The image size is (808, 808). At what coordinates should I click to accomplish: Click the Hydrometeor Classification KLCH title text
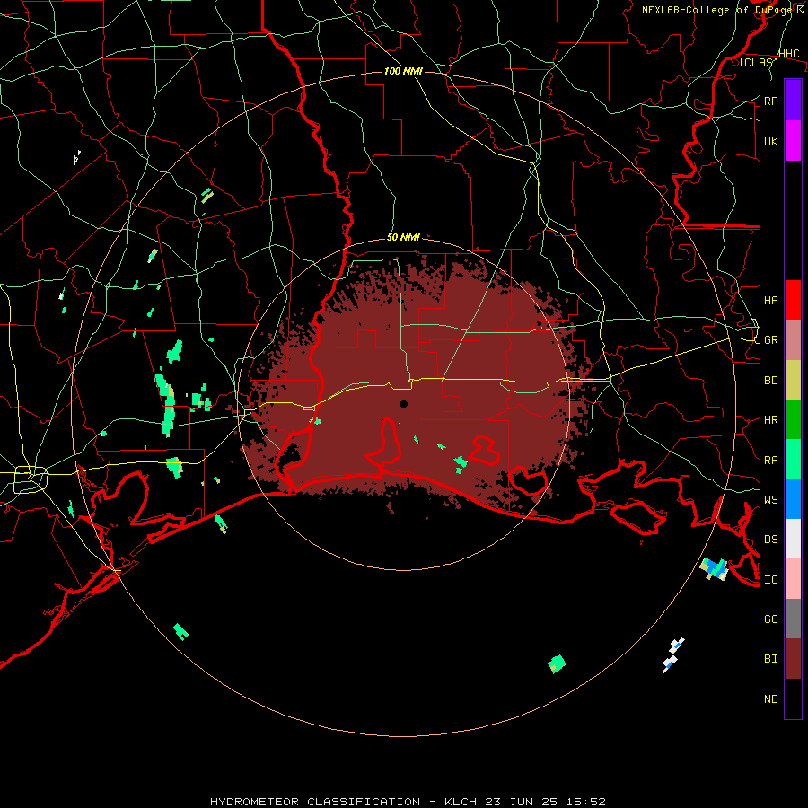(408, 802)
